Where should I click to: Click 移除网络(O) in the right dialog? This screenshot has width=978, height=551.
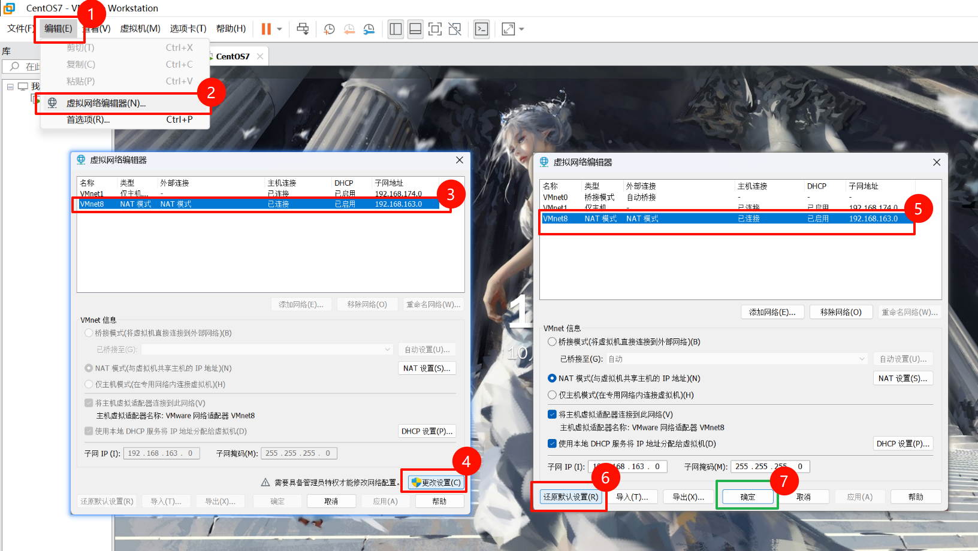[x=841, y=312]
